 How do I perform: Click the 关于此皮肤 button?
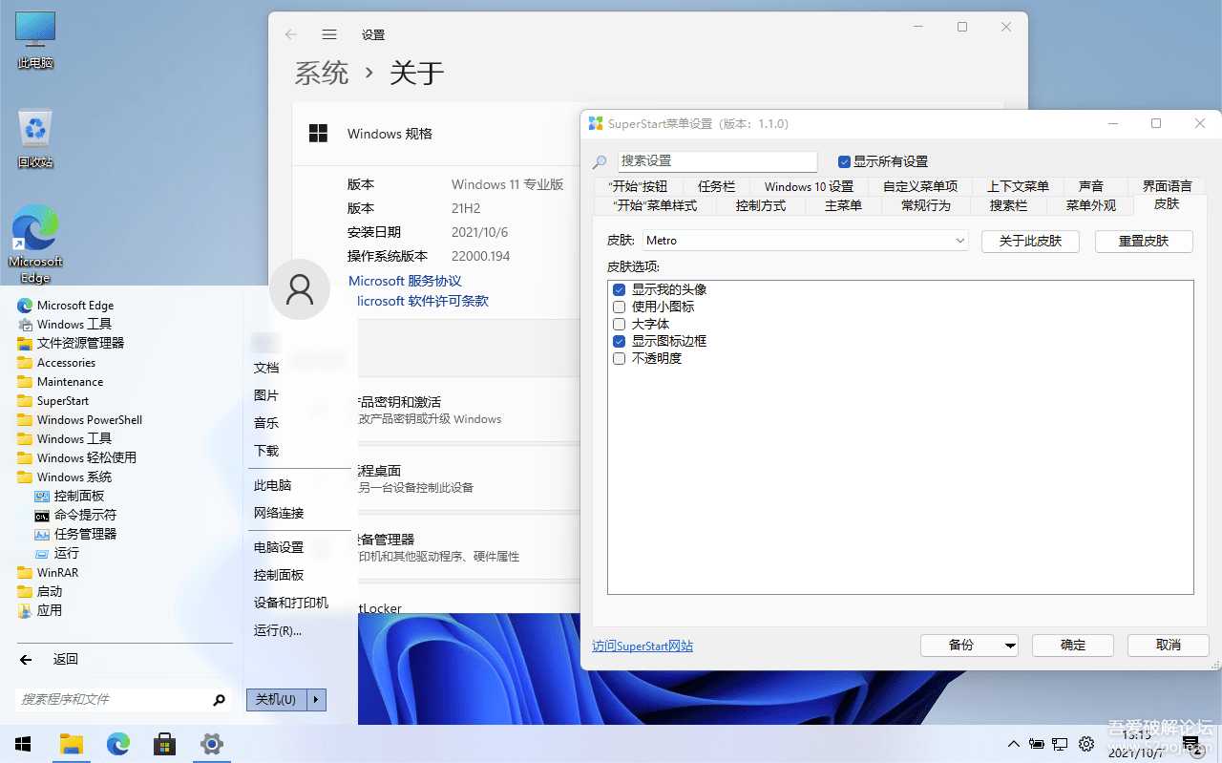coord(1029,241)
